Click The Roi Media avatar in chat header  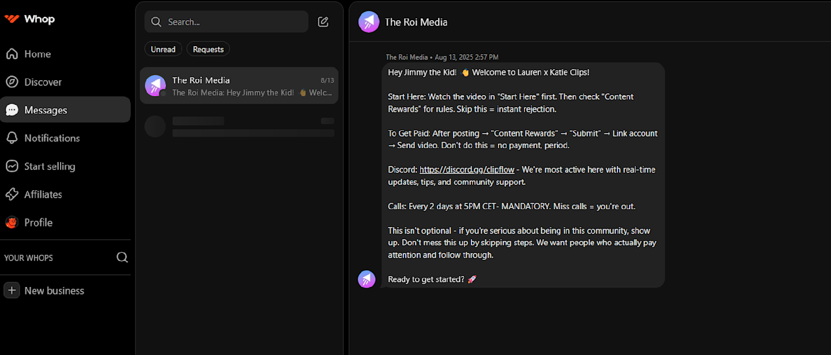369,22
